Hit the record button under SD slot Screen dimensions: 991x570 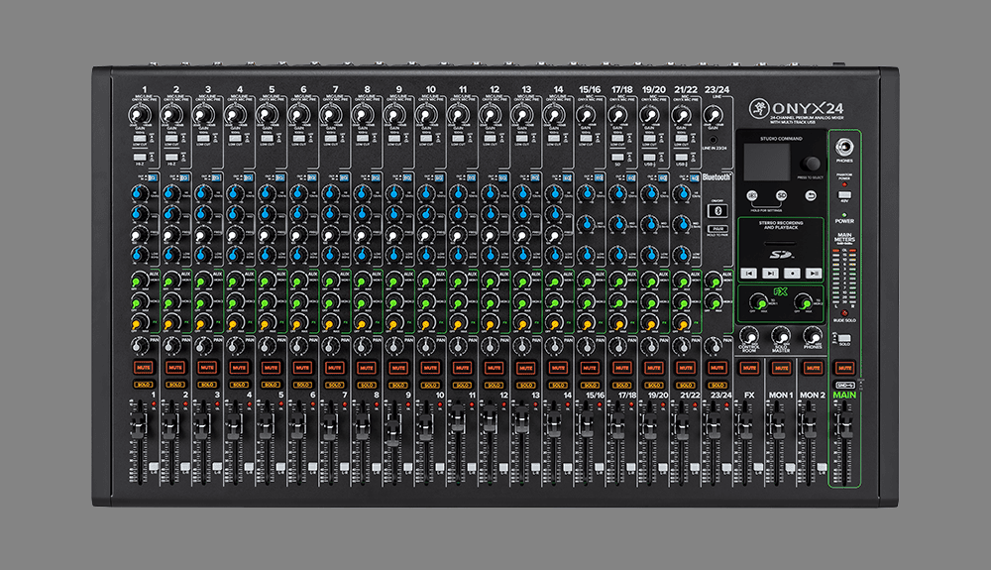click(x=792, y=273)
